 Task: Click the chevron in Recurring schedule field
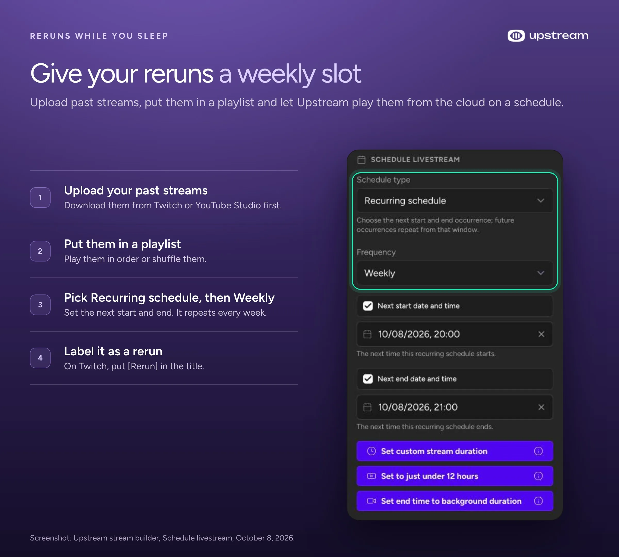(x=541, y=200)
